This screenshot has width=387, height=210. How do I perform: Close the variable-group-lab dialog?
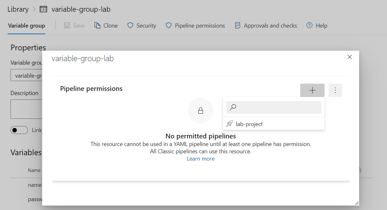[x=350, y=57]
